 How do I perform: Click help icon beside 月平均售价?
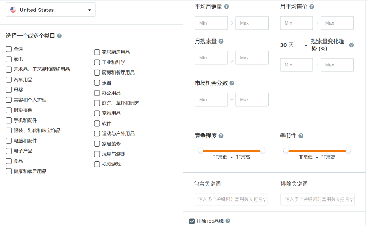point(311,7)
